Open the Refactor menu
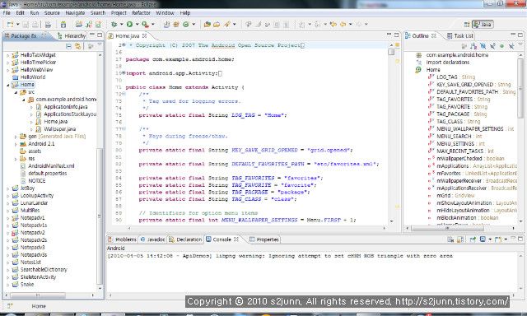The image size is (527, 316). point(141,13)
